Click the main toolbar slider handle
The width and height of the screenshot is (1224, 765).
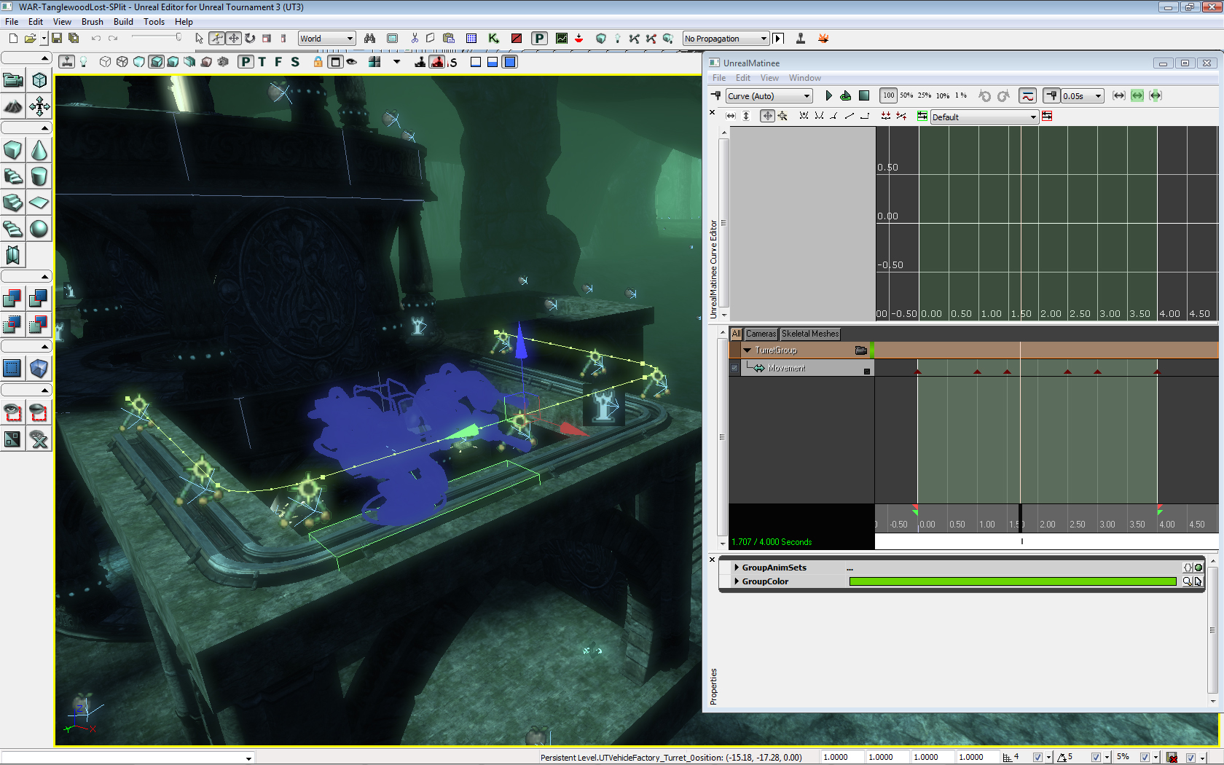tap(178, 36)
